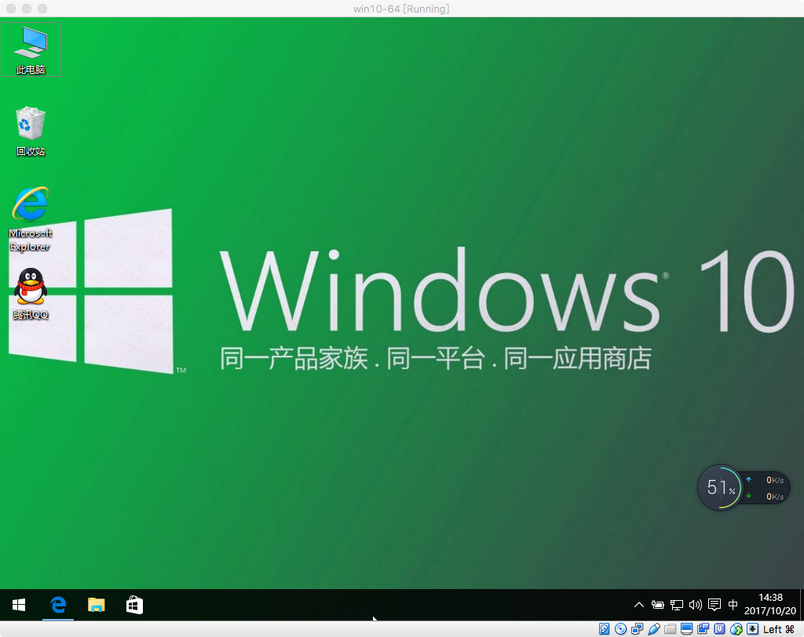Click the 51% circular usage indicator
Viewport: 804px width, 637px height.
point(719,488)
